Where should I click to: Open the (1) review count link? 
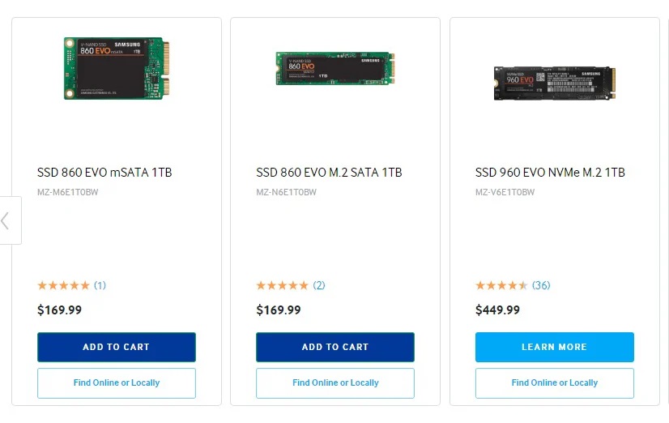coord(100,285)
